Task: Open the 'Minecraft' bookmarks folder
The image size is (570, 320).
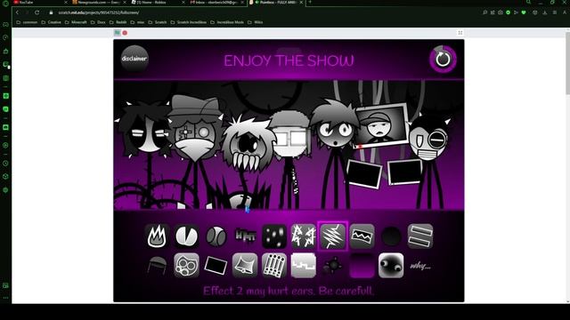Action: [76, 22]
